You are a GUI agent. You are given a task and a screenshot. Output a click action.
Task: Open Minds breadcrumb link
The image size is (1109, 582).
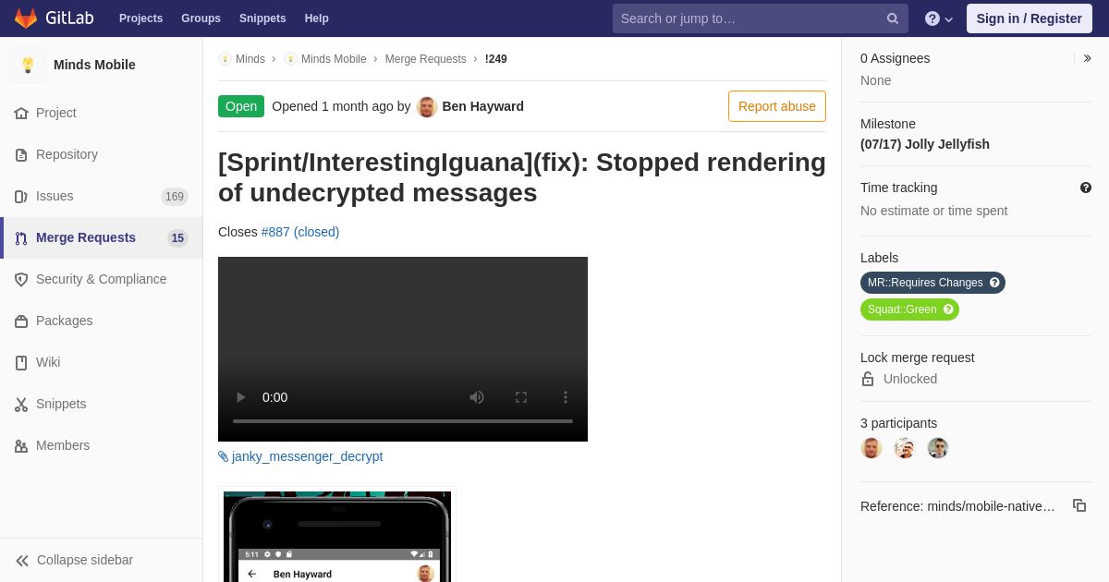(x=250, y=59)
